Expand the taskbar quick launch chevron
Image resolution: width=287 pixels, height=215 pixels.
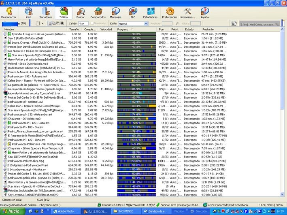click(x=48, y=210)
